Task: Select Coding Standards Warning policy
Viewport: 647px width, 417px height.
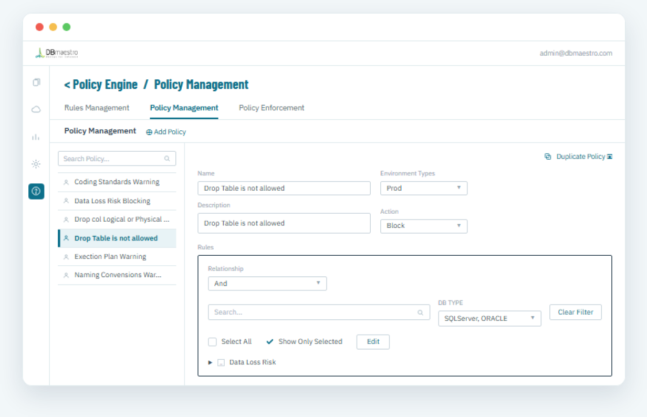Action: [x=117, y=182]
